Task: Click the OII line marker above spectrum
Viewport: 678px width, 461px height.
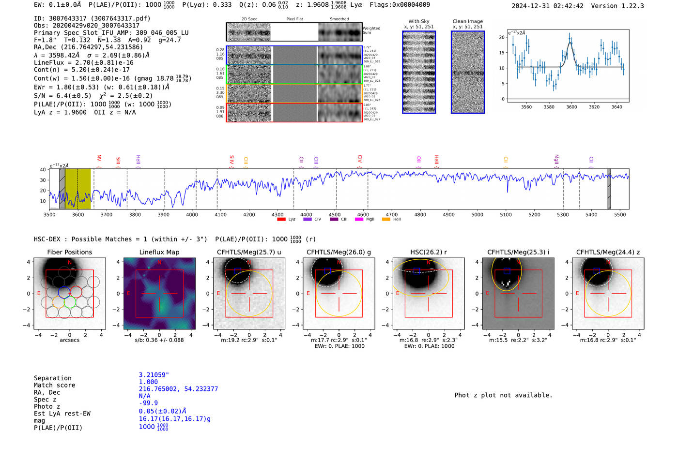Action: point(419,161)
